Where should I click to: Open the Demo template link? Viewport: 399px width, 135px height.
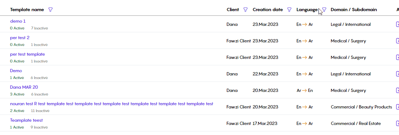click(x=16, y=71)
